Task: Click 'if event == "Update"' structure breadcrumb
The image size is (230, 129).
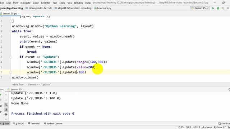Action: [39, 85]
